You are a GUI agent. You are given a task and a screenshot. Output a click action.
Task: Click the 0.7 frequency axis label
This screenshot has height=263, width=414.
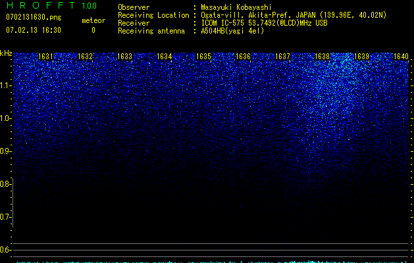pos(5,217)
